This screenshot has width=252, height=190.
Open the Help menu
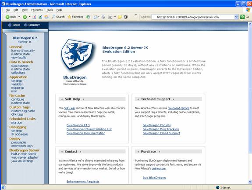59,10
